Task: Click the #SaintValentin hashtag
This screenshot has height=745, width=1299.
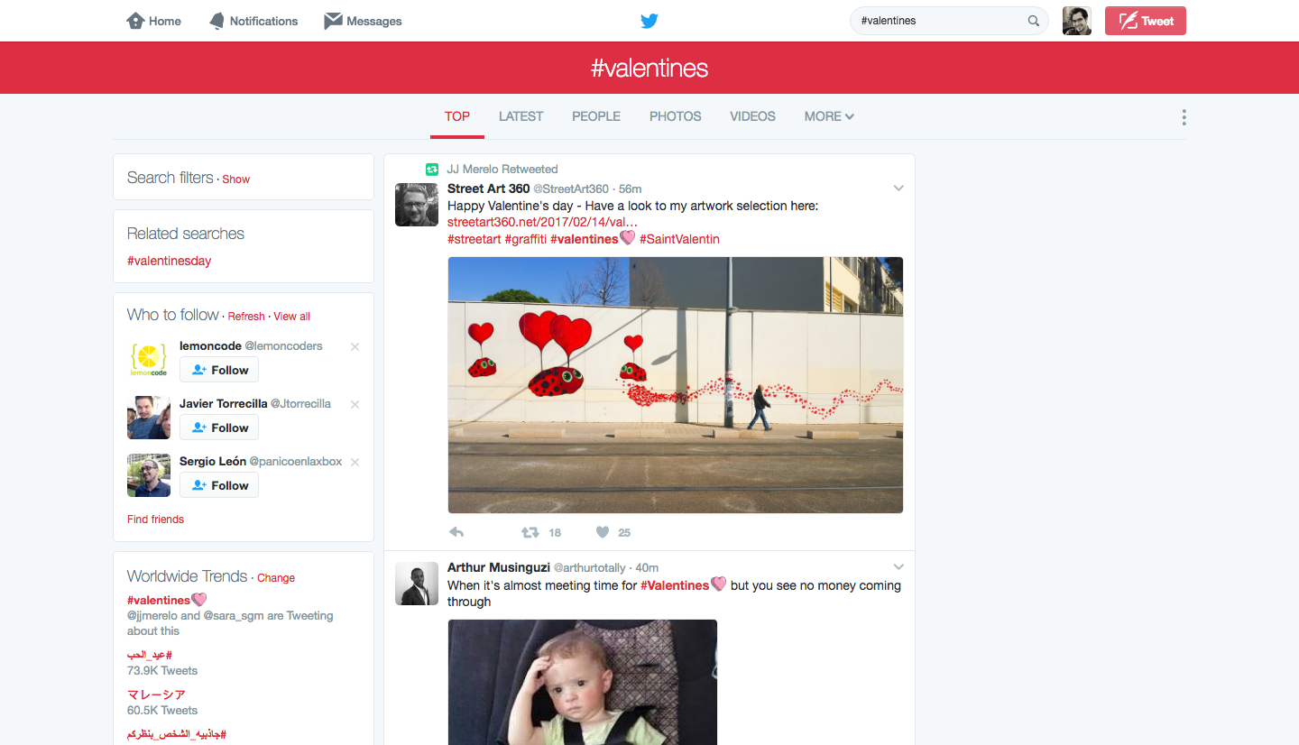Action: (x=679, y=239)
